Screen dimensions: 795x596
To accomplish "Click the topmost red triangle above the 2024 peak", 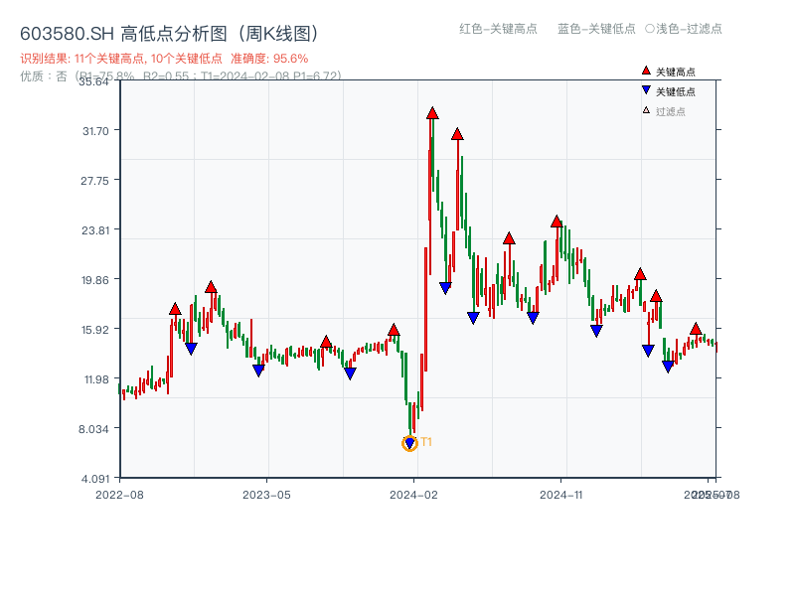I will 432,113.
